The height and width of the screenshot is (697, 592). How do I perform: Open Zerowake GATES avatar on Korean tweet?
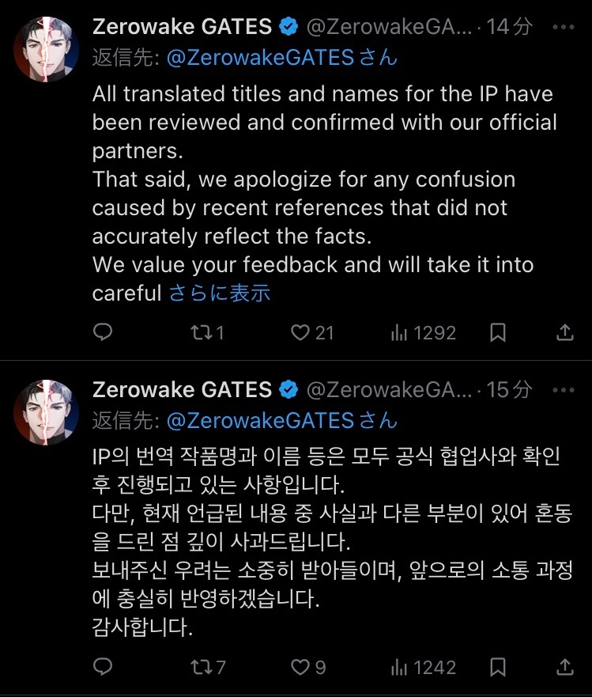coord(45,411)
